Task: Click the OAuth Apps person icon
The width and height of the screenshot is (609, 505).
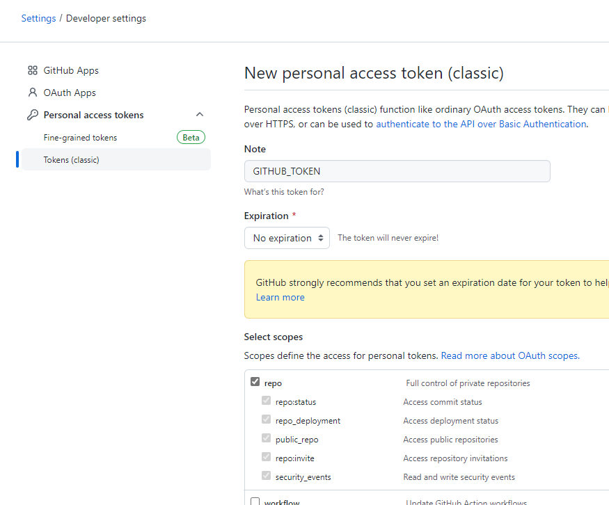Action: [x=33, y=93]
